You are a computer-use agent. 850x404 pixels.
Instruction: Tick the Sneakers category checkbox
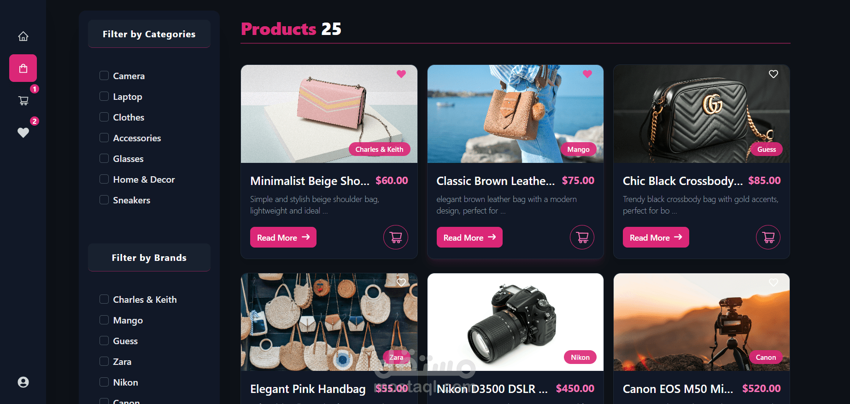click(x=104, y=200)
